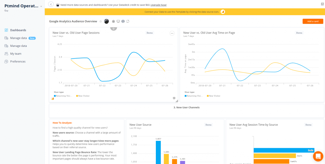This screenshot has width=325, height=164.
Task: Click the crown upgrade icon
Action: (58, 5)
